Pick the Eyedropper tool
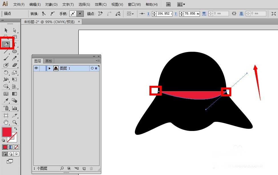The height and width of the screenshot is (175, 278). pyautogui.click(x=6, y=101)
